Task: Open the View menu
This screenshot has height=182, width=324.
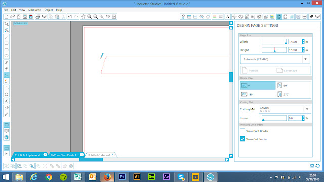Action: click(x=22, y=10)
